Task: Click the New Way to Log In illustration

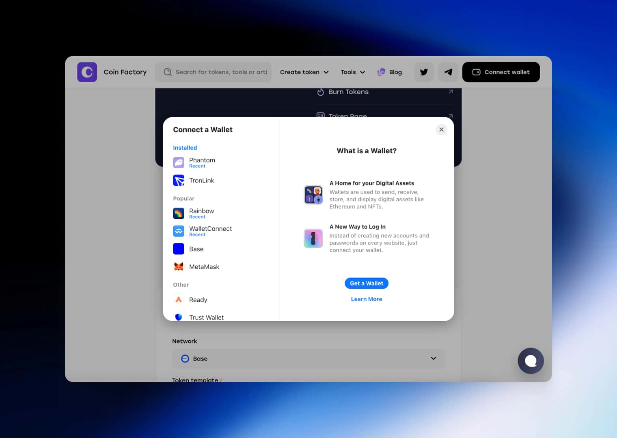Action: pos(313,238)
